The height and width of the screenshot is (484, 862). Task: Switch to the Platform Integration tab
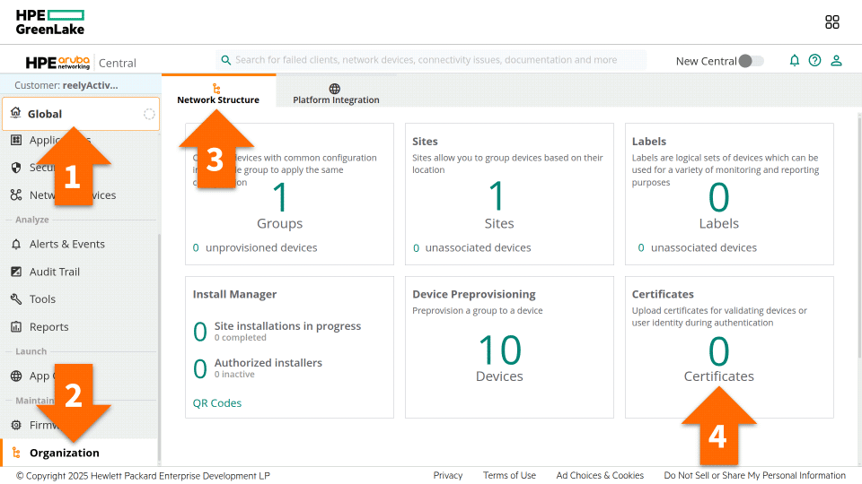click(x=336, y=92)
